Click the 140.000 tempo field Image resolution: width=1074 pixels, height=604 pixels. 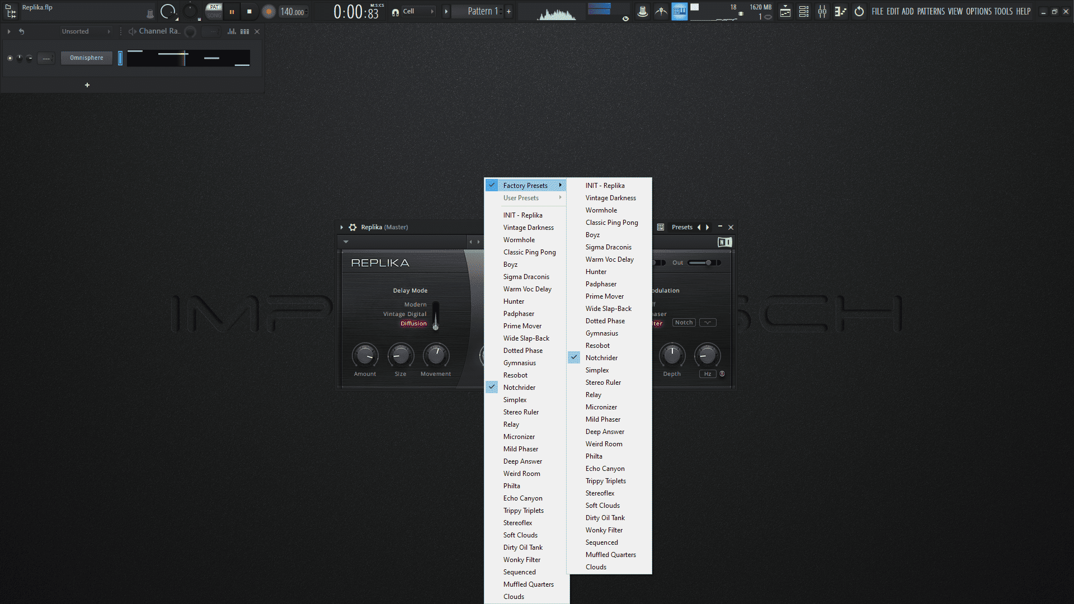(x=293, y=12)
